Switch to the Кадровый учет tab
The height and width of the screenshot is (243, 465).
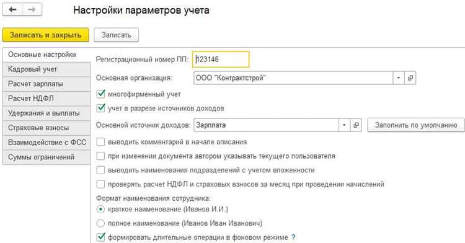[x=46, y=69]
